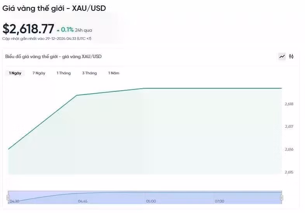The image size is (305, 213).
Task: Click the Biểu đồ giá vàng thế giới chart title
Action: tap(54, 57)
